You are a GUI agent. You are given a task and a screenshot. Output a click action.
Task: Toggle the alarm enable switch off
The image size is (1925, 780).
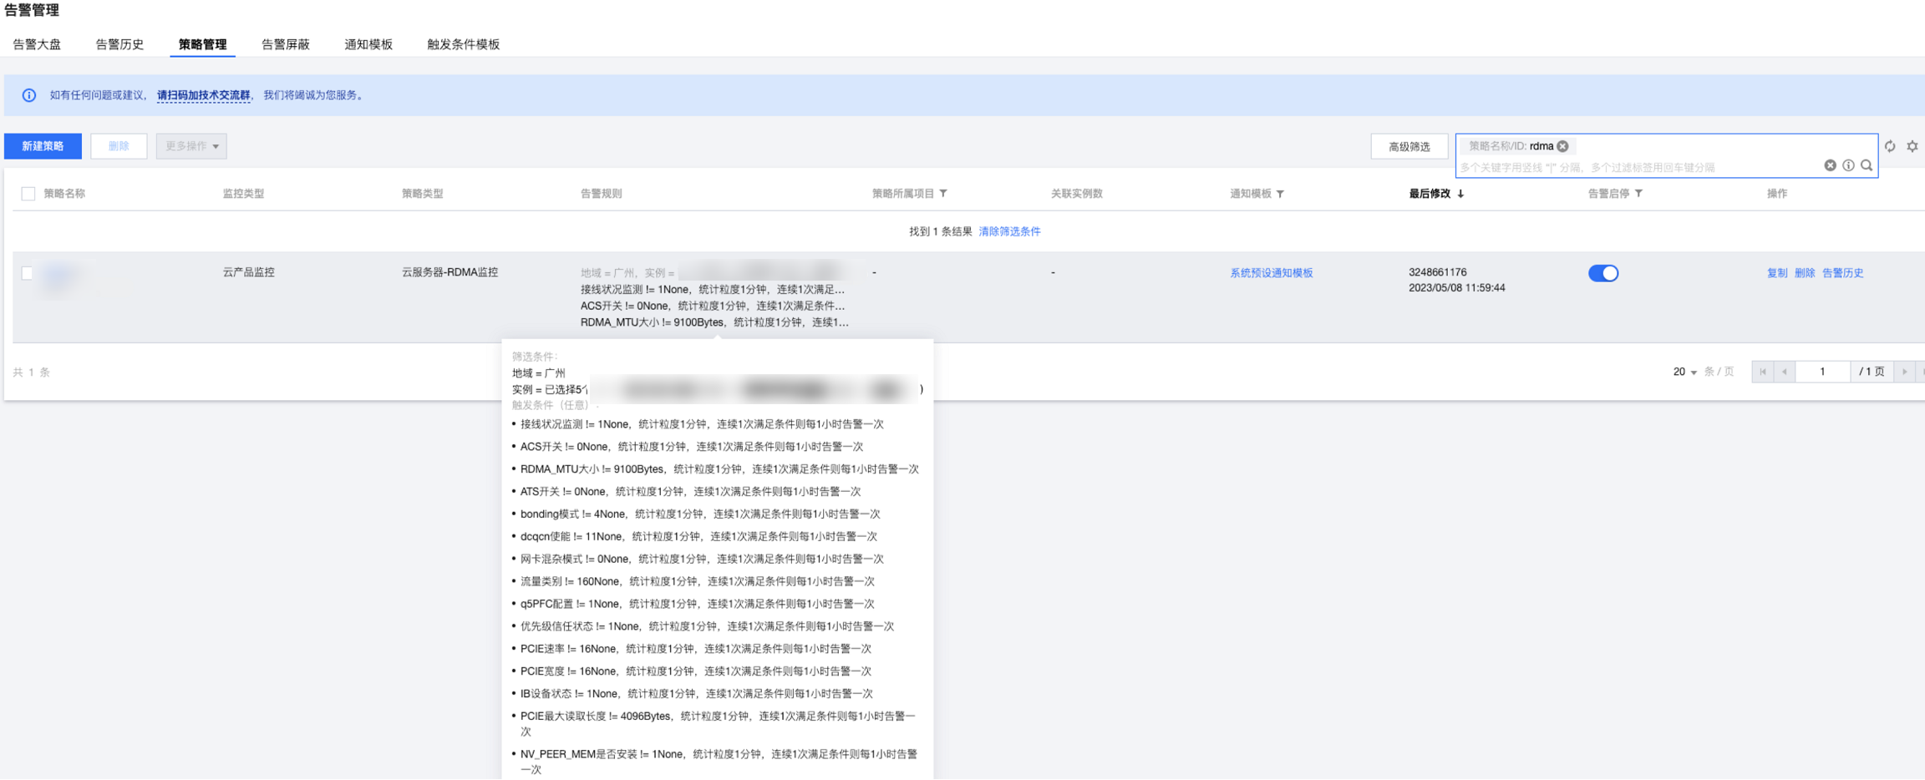[1602, 273]
